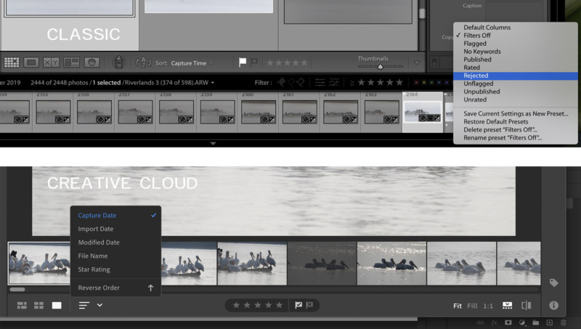Open People view face icon
Image resolution: width=581 pixels, height=329 pixels.
point(92,62)
